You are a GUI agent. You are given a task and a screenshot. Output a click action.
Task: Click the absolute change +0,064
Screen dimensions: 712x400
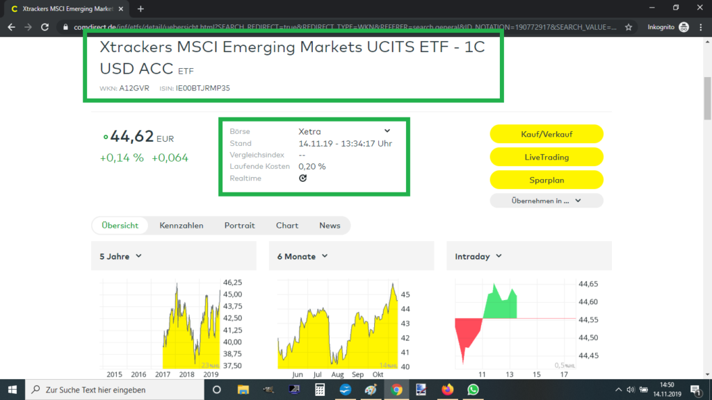tap(170, 158)
